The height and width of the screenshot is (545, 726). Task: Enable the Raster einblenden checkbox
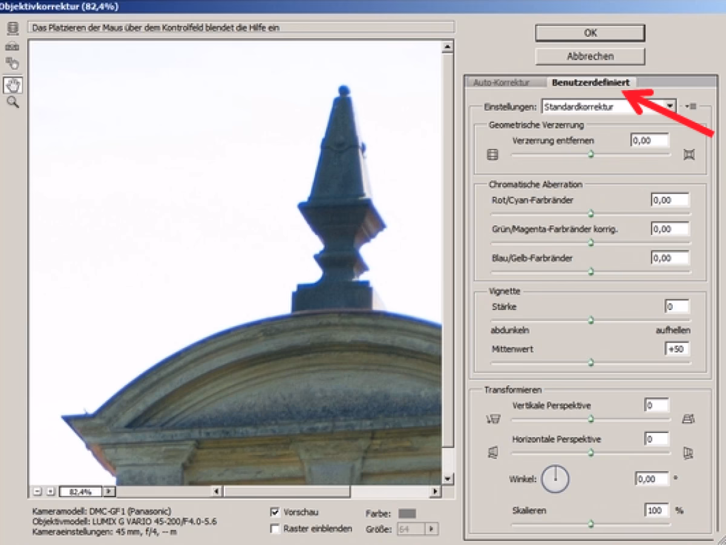point(275,529)
